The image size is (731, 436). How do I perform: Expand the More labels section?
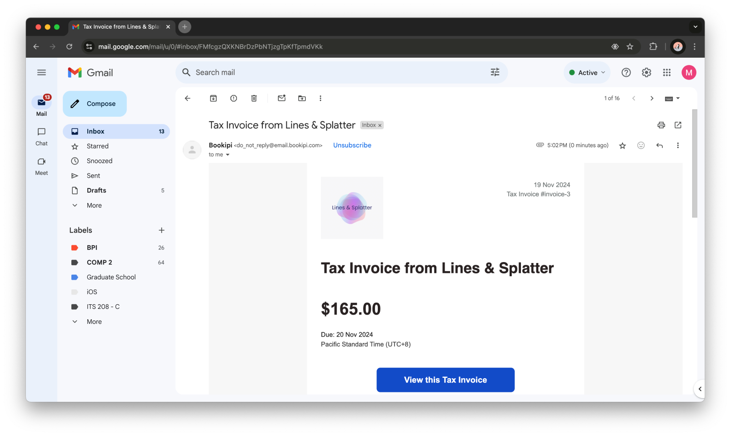(94, 322)
